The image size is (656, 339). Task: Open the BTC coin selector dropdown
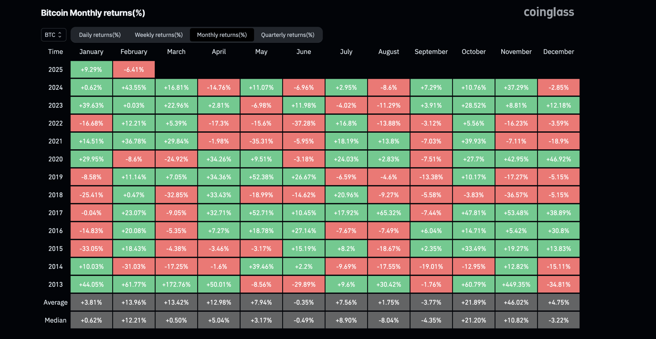coord(53,35)
